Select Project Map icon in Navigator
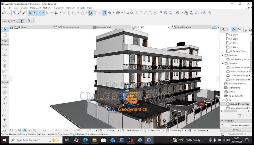 click(x=234, y=30)
